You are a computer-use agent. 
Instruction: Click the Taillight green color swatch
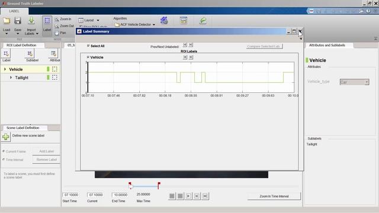(48, 78)
